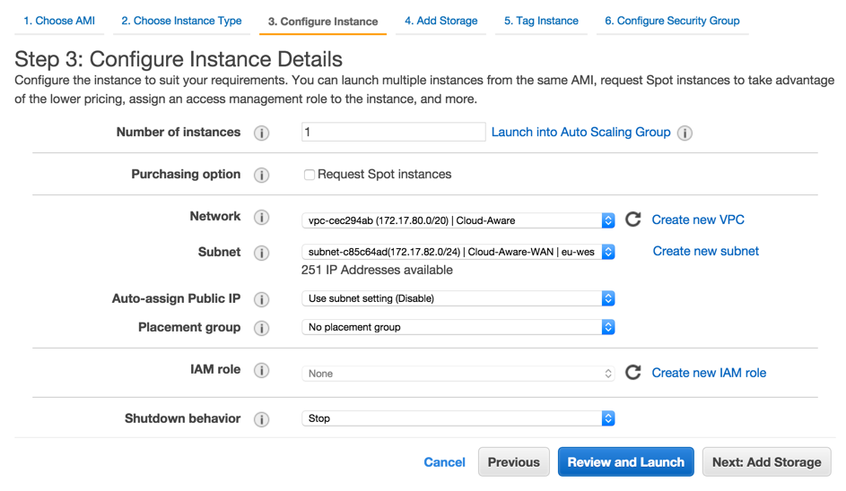Enable Request Spot instances checkbox
846x491 pixels.
coord(310,175)
